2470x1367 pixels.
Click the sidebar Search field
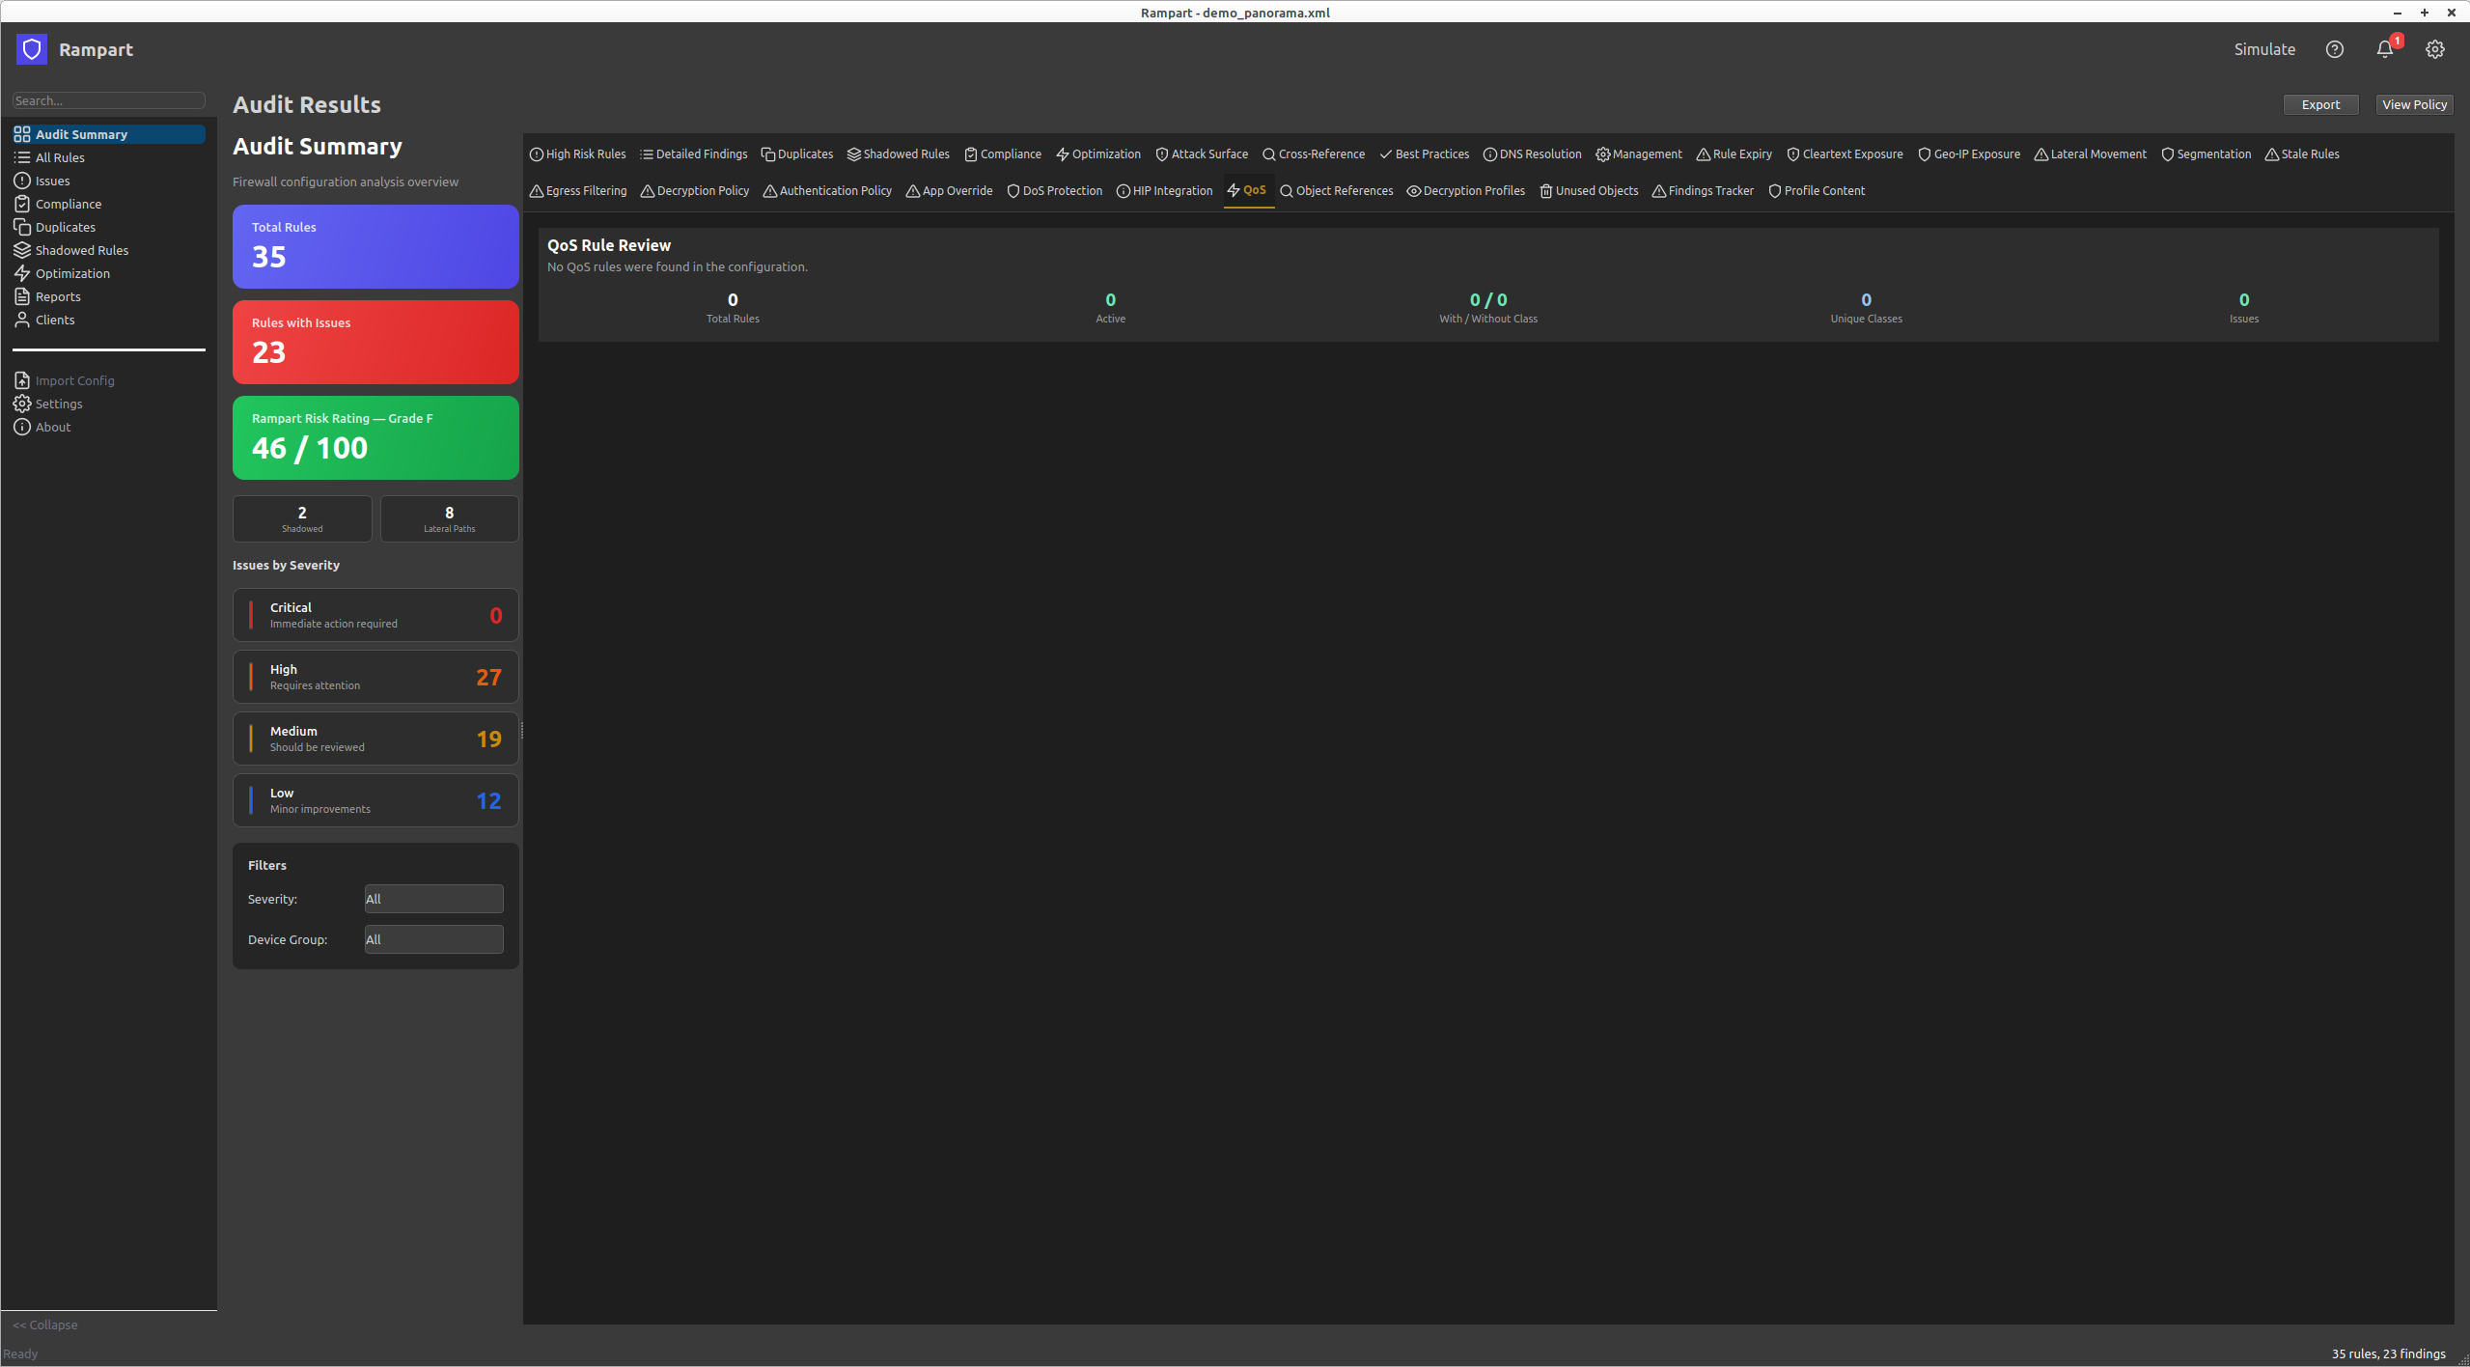click(x=108, y=100)
